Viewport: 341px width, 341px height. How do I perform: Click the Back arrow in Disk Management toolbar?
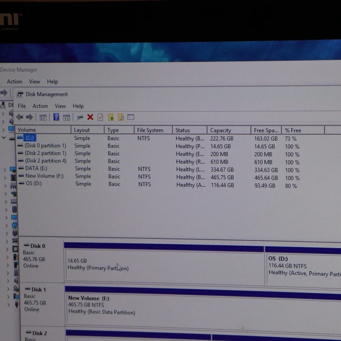pyautogui.click(x=20, y=117)
